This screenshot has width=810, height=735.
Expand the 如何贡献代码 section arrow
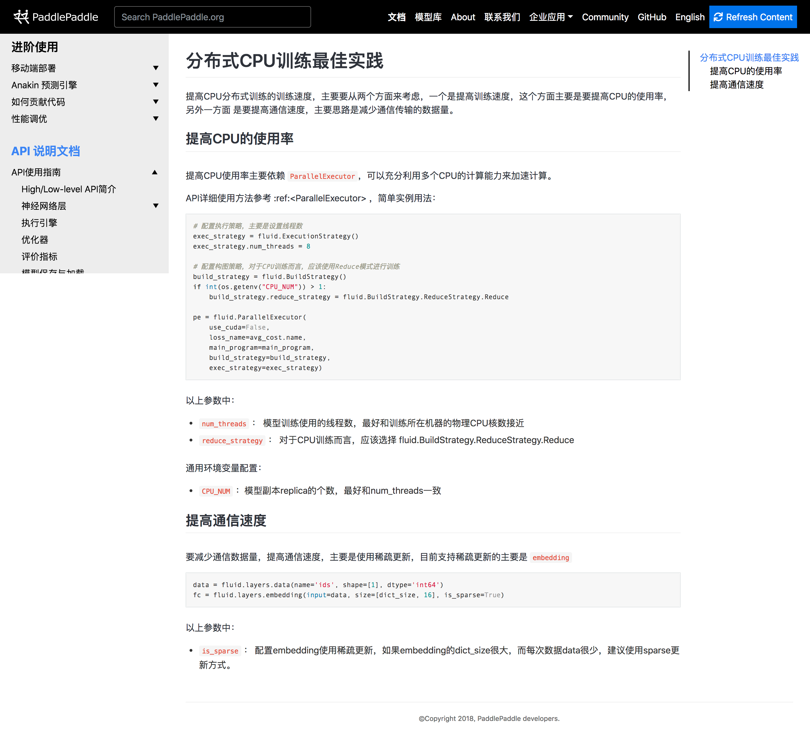pyautogui.click(x=156, y=102)
